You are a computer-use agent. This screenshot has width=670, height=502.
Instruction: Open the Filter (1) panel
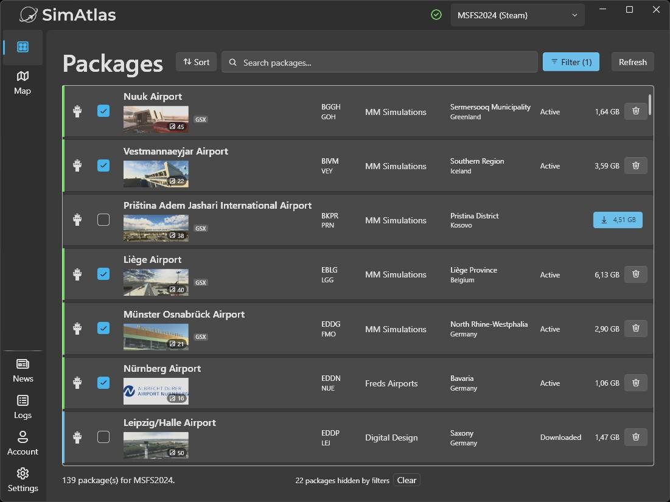pos(571,62)
